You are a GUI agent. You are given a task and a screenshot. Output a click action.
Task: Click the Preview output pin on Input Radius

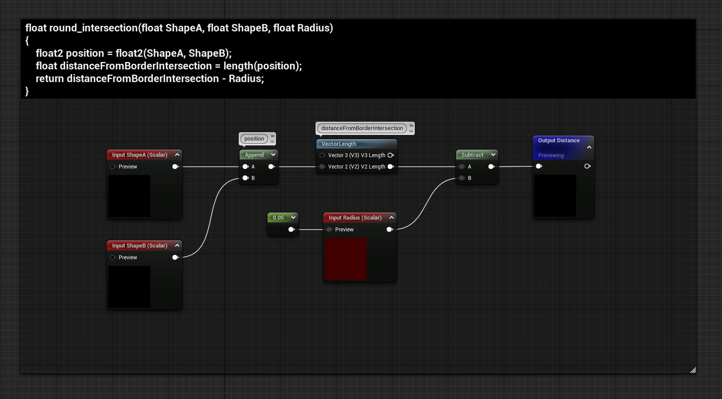[389, 229]
